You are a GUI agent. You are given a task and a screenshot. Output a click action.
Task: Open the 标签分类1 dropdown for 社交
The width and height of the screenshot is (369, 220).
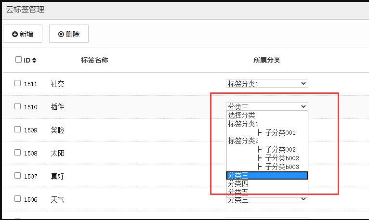(267, 83)
